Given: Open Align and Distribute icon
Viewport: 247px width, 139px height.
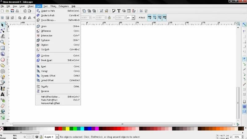Looking at the screenshot, I should click(x=134, y=11).
